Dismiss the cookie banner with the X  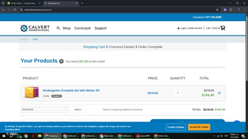pos(241,127)
